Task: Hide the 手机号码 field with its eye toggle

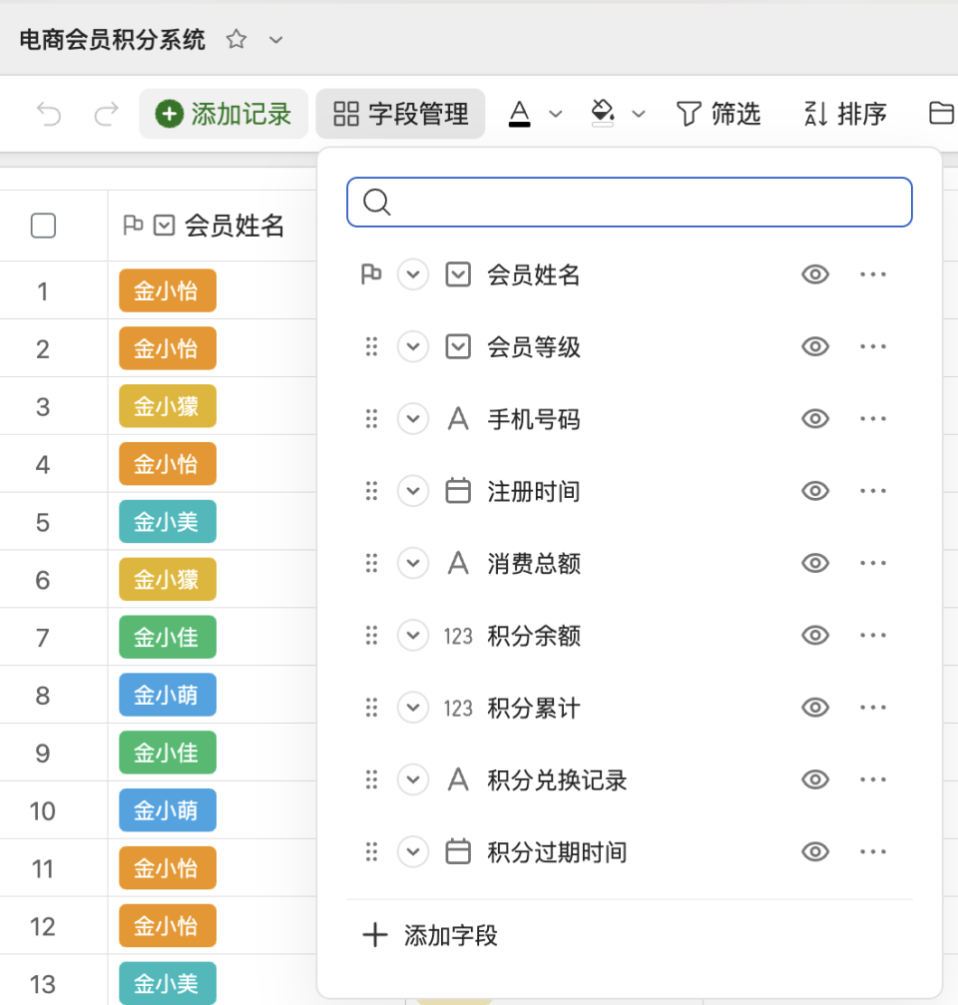Action: click(814, 418)
